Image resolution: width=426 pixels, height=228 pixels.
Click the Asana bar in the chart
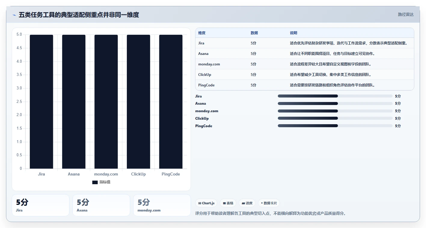[x=74, y=102]
